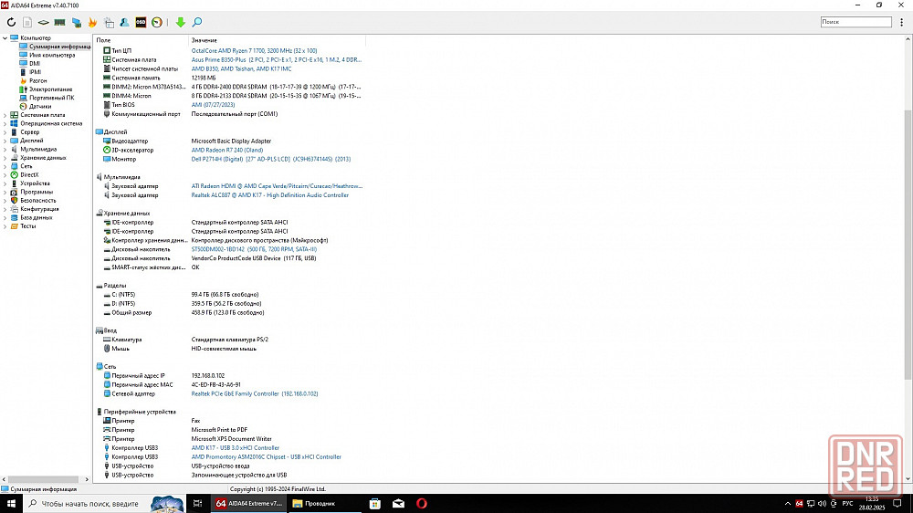Viewport: 913px width, 513px height.
Task: Launch the flame stability test icon
Action: (x=92, y=22)
